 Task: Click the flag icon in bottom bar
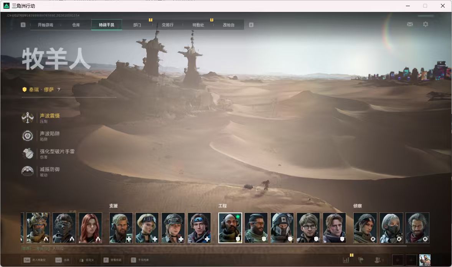(x=361, y=260)
